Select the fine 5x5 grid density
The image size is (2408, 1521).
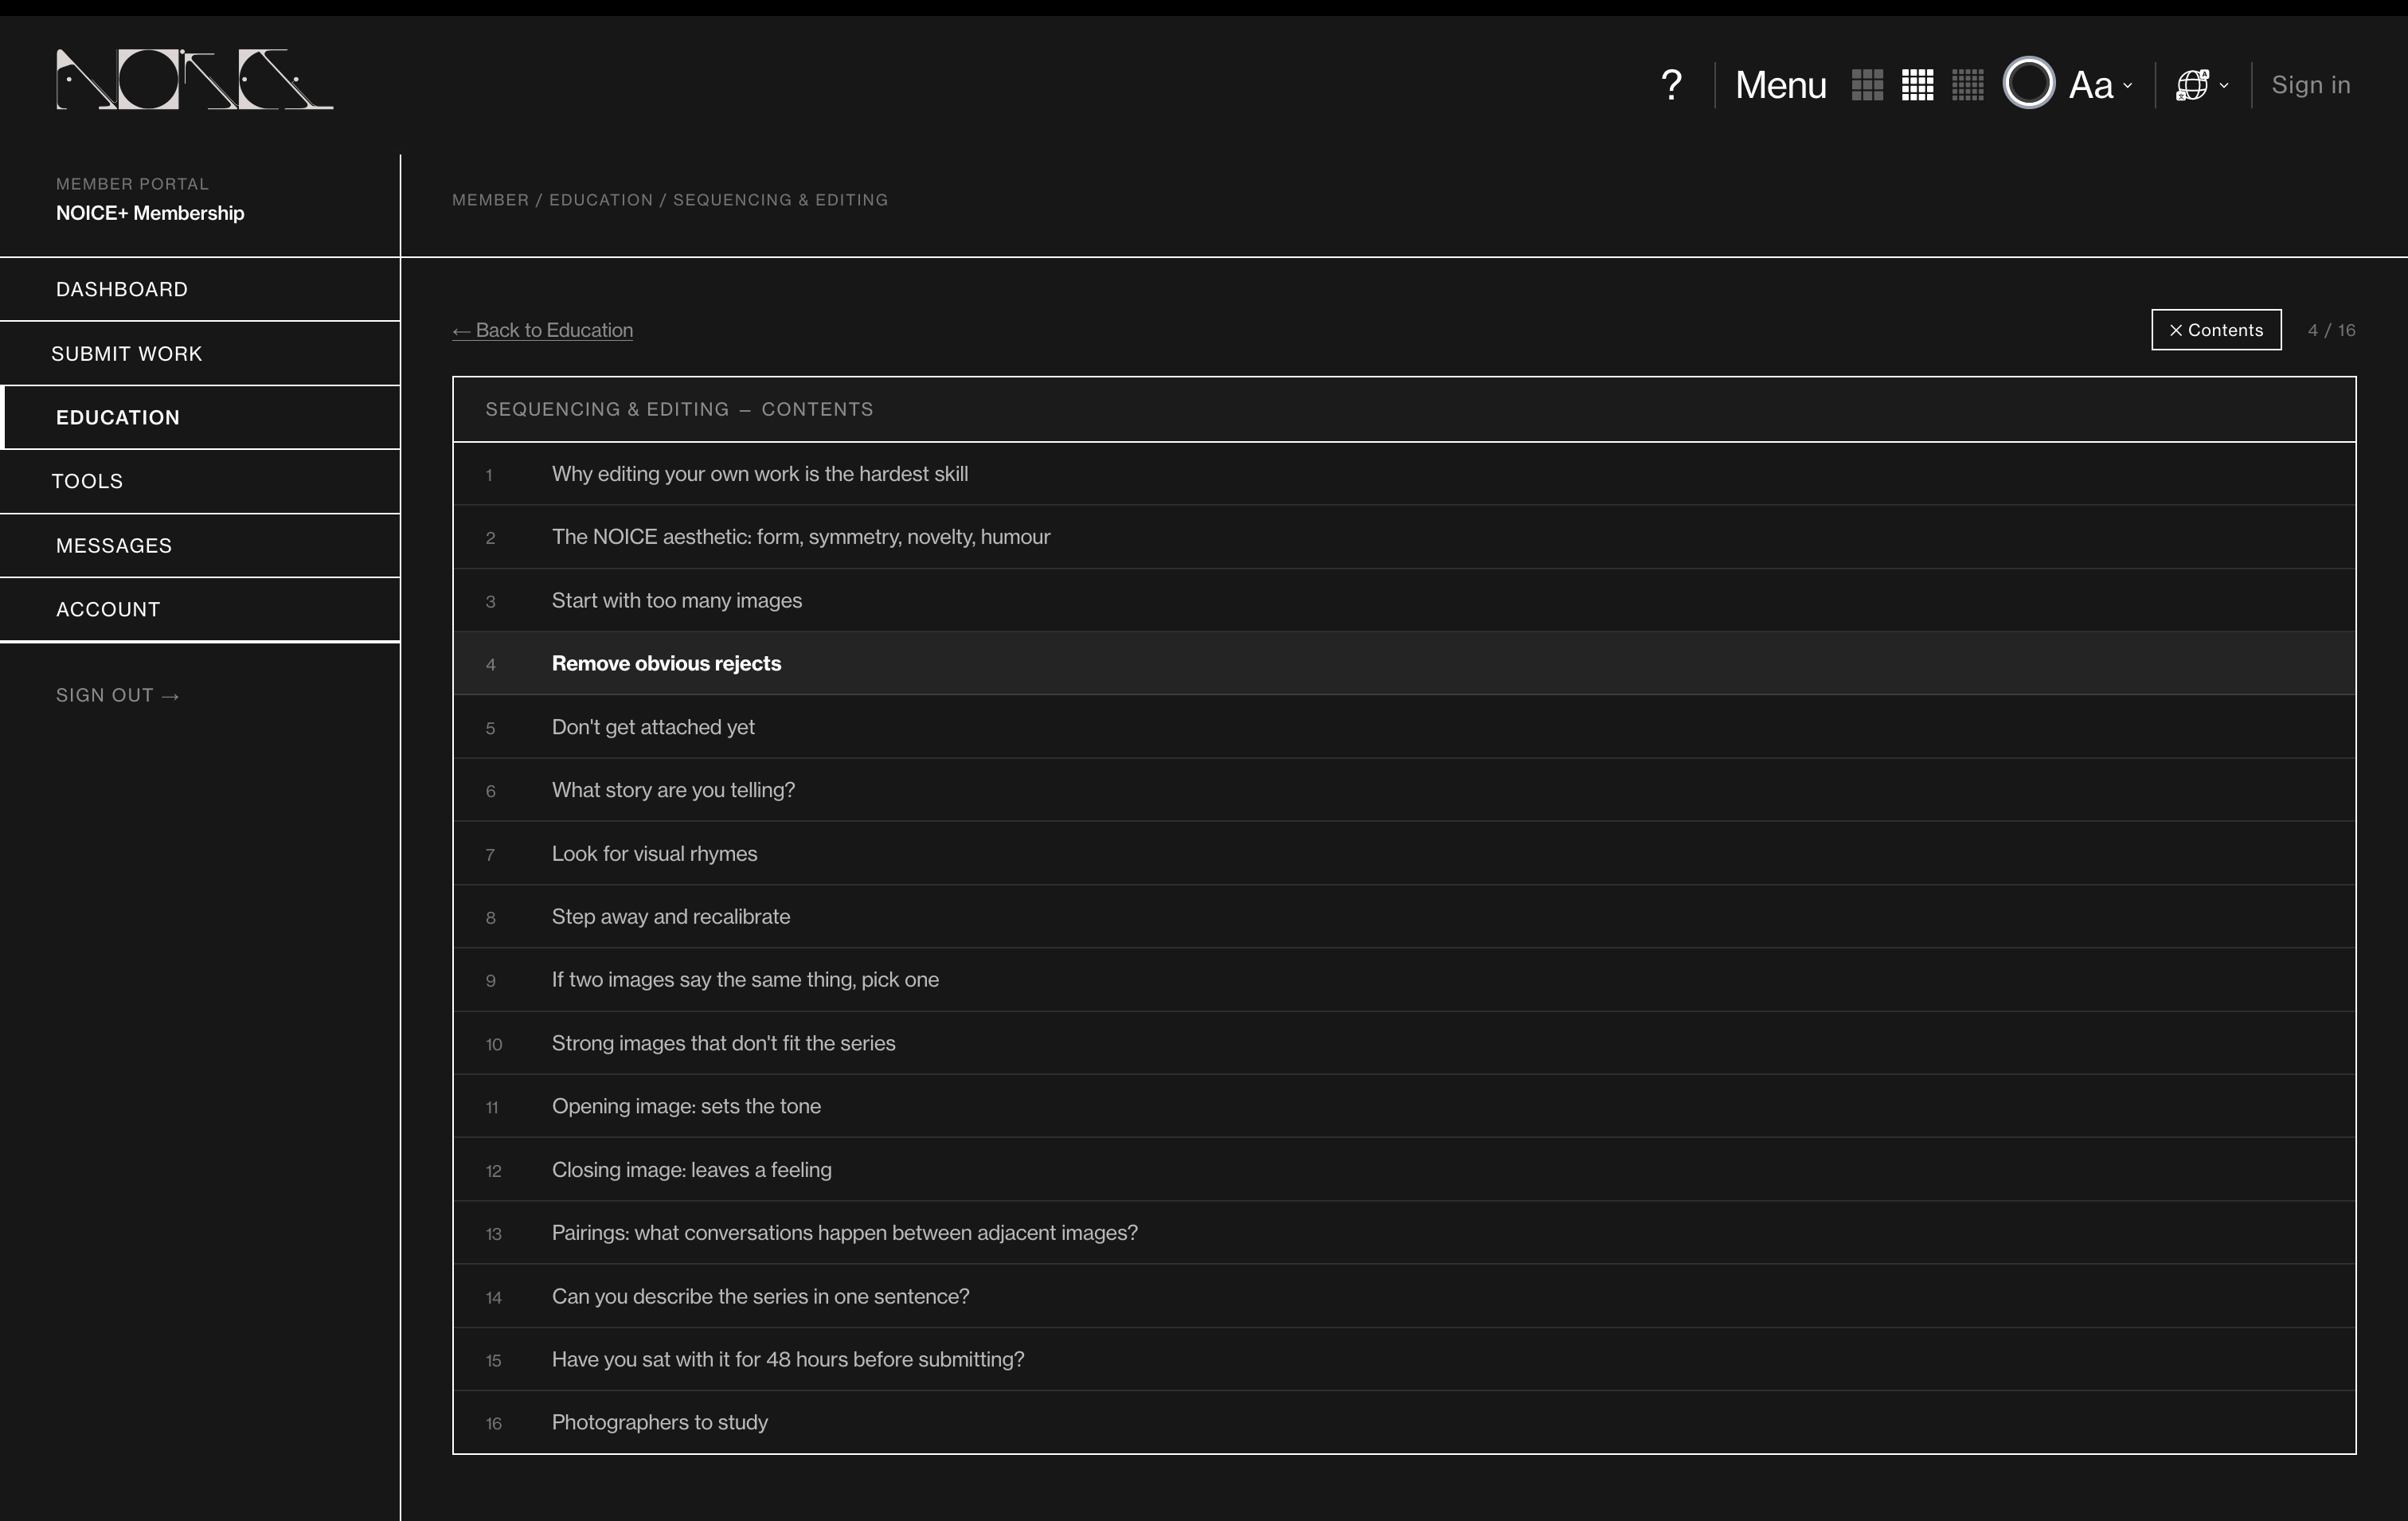pyautogui.click(x=1967, y=85)
